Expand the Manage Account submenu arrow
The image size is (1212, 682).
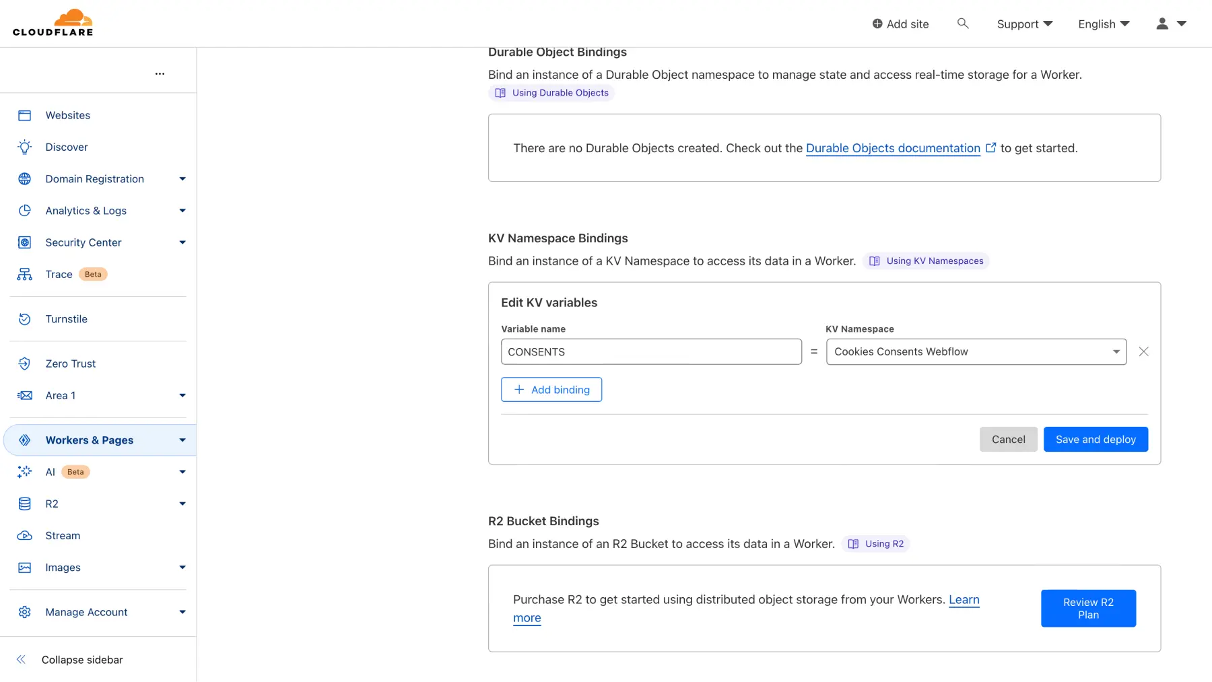coord(182,612)
